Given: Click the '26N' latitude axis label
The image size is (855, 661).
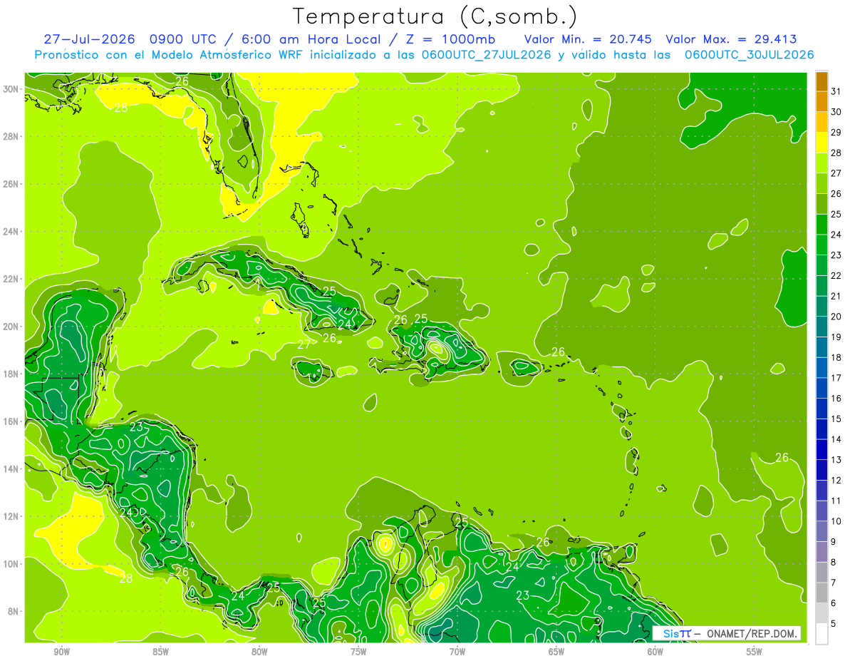Looking at the screenshot, I should point(10,183).
